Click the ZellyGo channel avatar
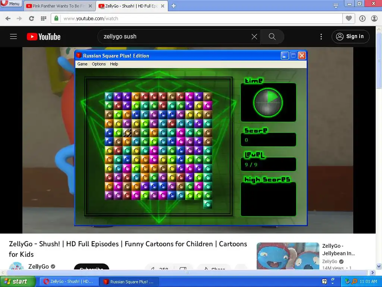This screenshot has height=287, width=382. coord(16,266)
